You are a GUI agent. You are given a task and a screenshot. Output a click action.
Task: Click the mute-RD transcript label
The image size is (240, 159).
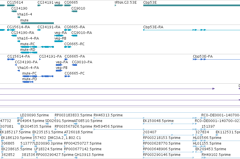[x=28, y=50]
